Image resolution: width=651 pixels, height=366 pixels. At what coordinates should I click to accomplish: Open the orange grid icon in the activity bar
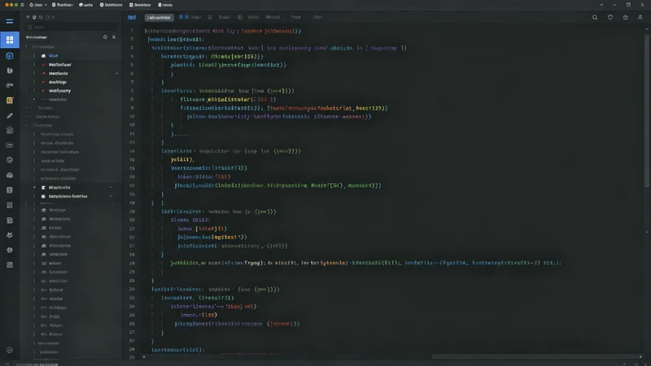coord(10,100)
